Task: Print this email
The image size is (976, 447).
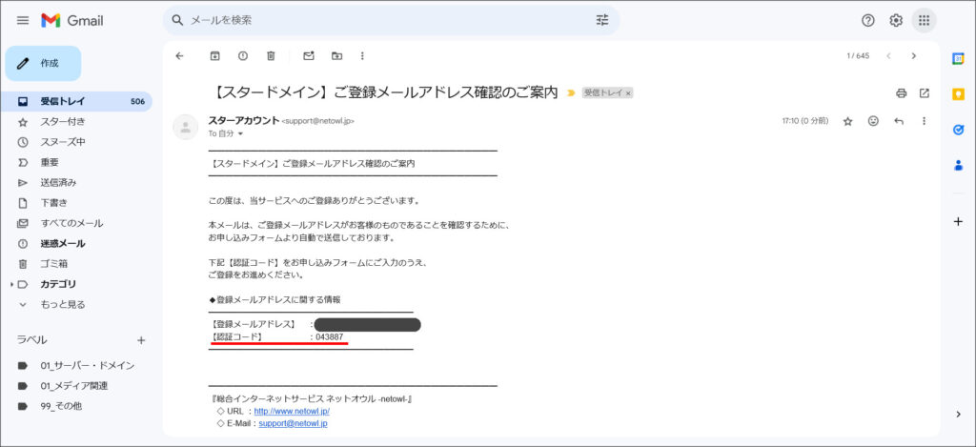Action: pyautogui.click(x=902, y=93)
